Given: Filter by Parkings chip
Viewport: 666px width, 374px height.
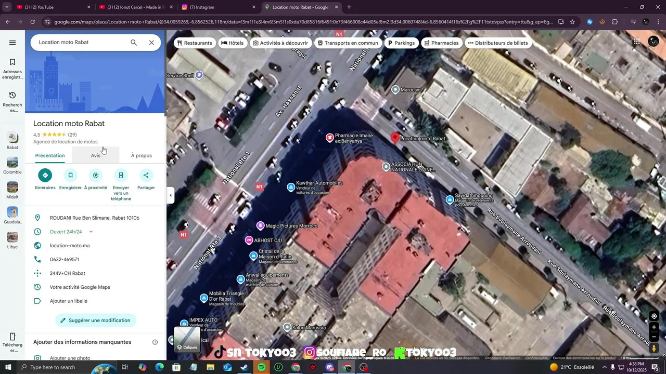Looking at the screenshot, I should click(x=401, y=43).
